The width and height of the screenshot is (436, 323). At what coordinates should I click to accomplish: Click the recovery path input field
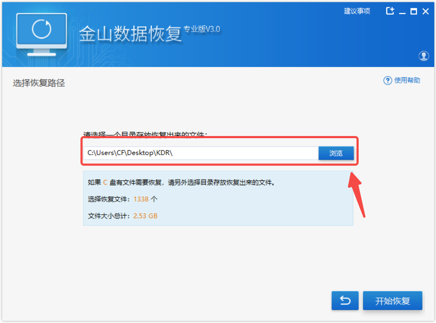click(201, 153)
